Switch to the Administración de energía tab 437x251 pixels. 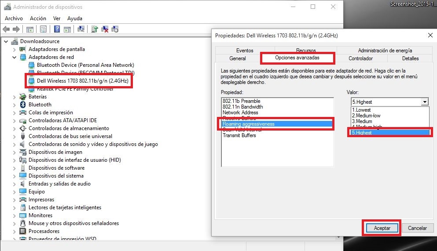pyautogui.click(x=385, y=51)
